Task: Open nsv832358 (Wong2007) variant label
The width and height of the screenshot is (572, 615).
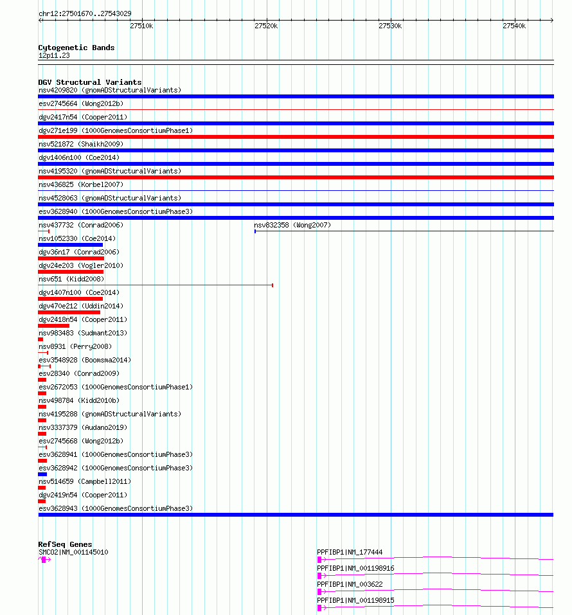Action: pyautogui.click(x=292, y=225)
